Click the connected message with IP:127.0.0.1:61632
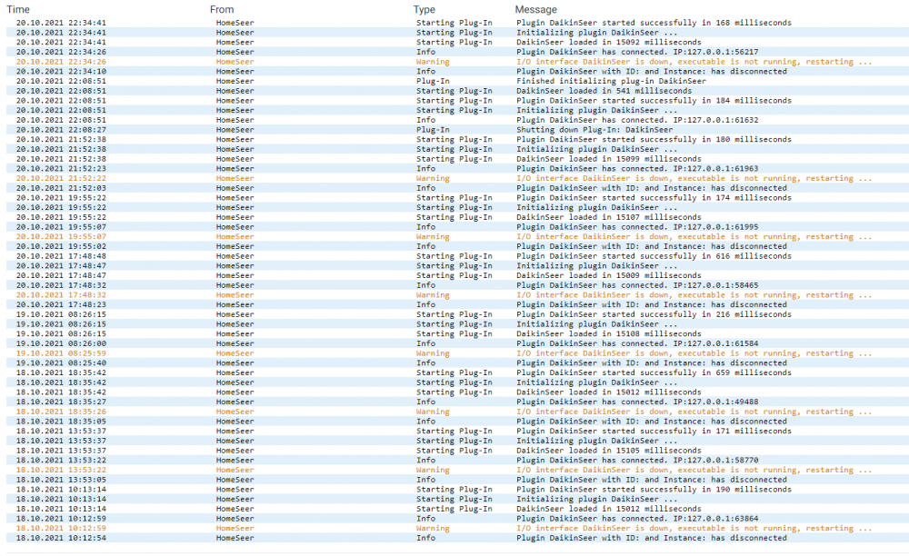This screenshot has width=909, height=556. coord(624,120)
